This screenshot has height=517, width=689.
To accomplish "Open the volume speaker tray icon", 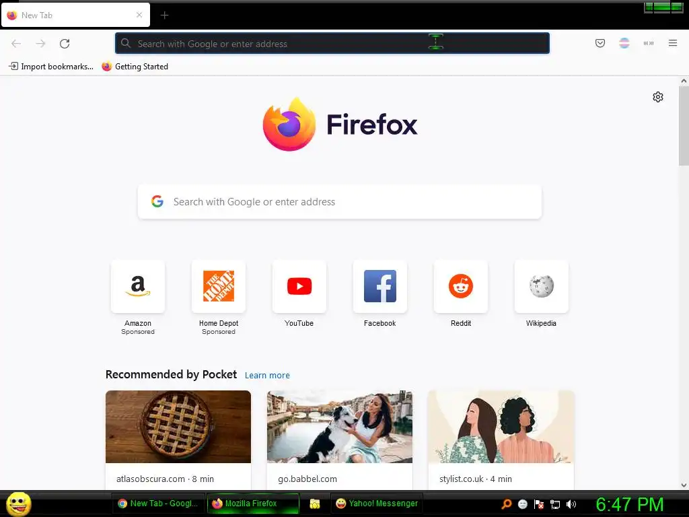I will pos(571,504).
